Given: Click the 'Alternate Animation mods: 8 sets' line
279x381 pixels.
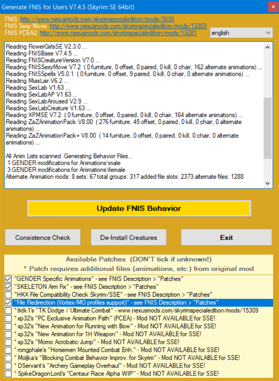Looking at the screenshot, I should coord(125,177).
